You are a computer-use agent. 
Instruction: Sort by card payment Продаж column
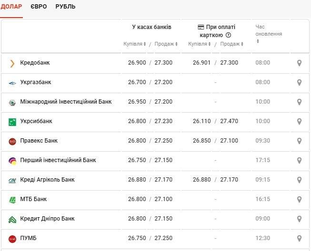(231, 44)
